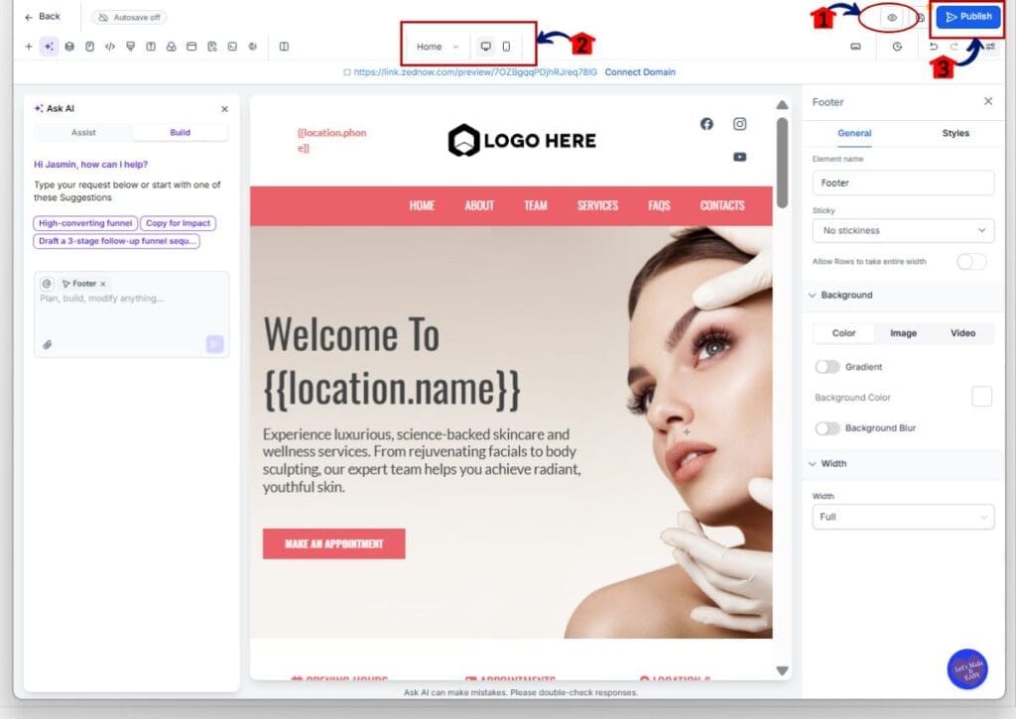
Task: Open the zednow preview URL link
Action: tap(475, 71)
